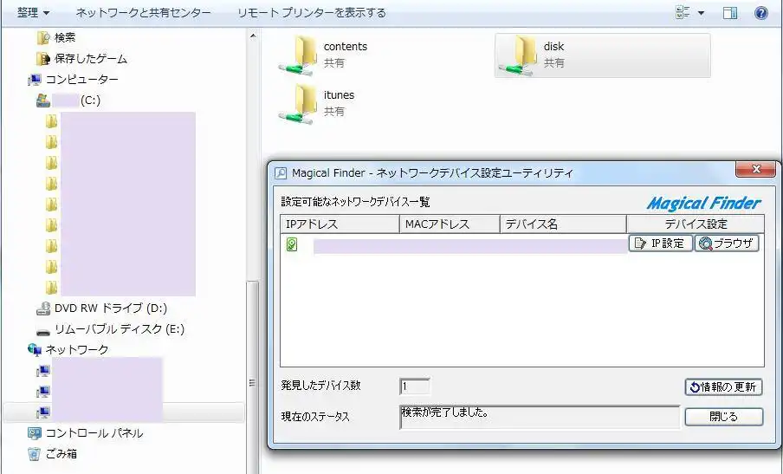Select ネットワーク in the navigation tree
The width and height of the screenshot is (783, 474).
[77, 350]
